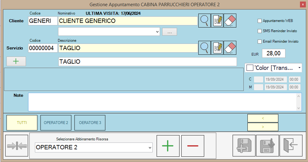
Task: Click the ellipsis button beside client dropdown
Action: point(169,32)
